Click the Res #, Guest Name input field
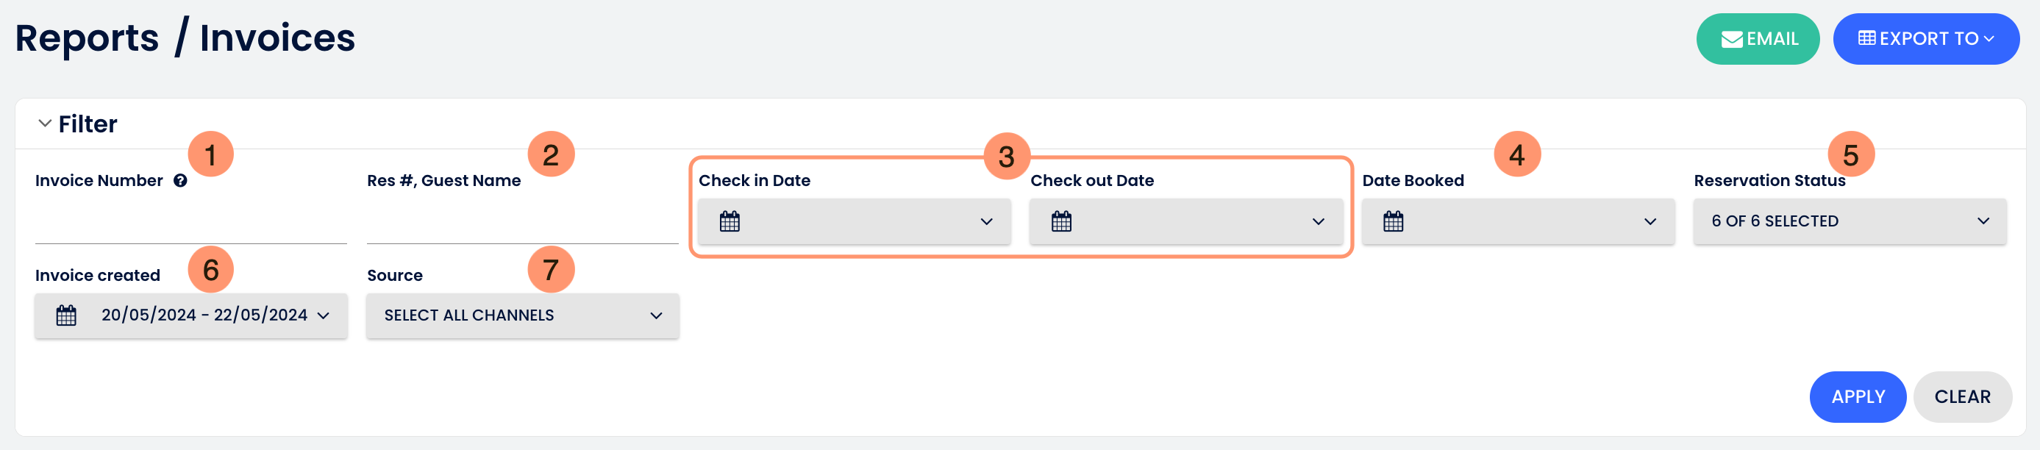The width and height of the screenshot is (2040, 450). point(523,224)
